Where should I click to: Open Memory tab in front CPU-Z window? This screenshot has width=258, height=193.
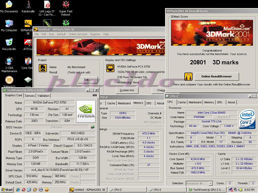click(x=209, y=102)
